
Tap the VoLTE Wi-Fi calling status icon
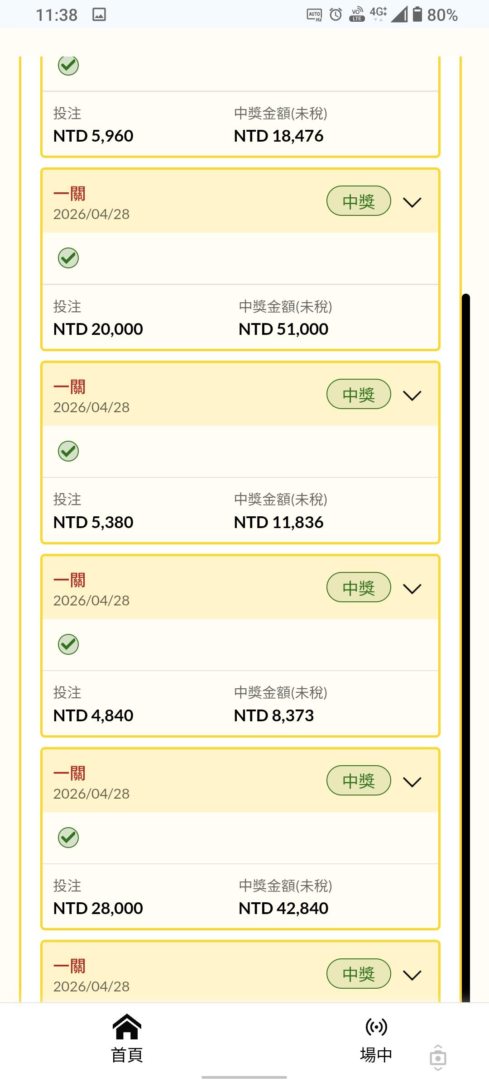tap(357, 14)
